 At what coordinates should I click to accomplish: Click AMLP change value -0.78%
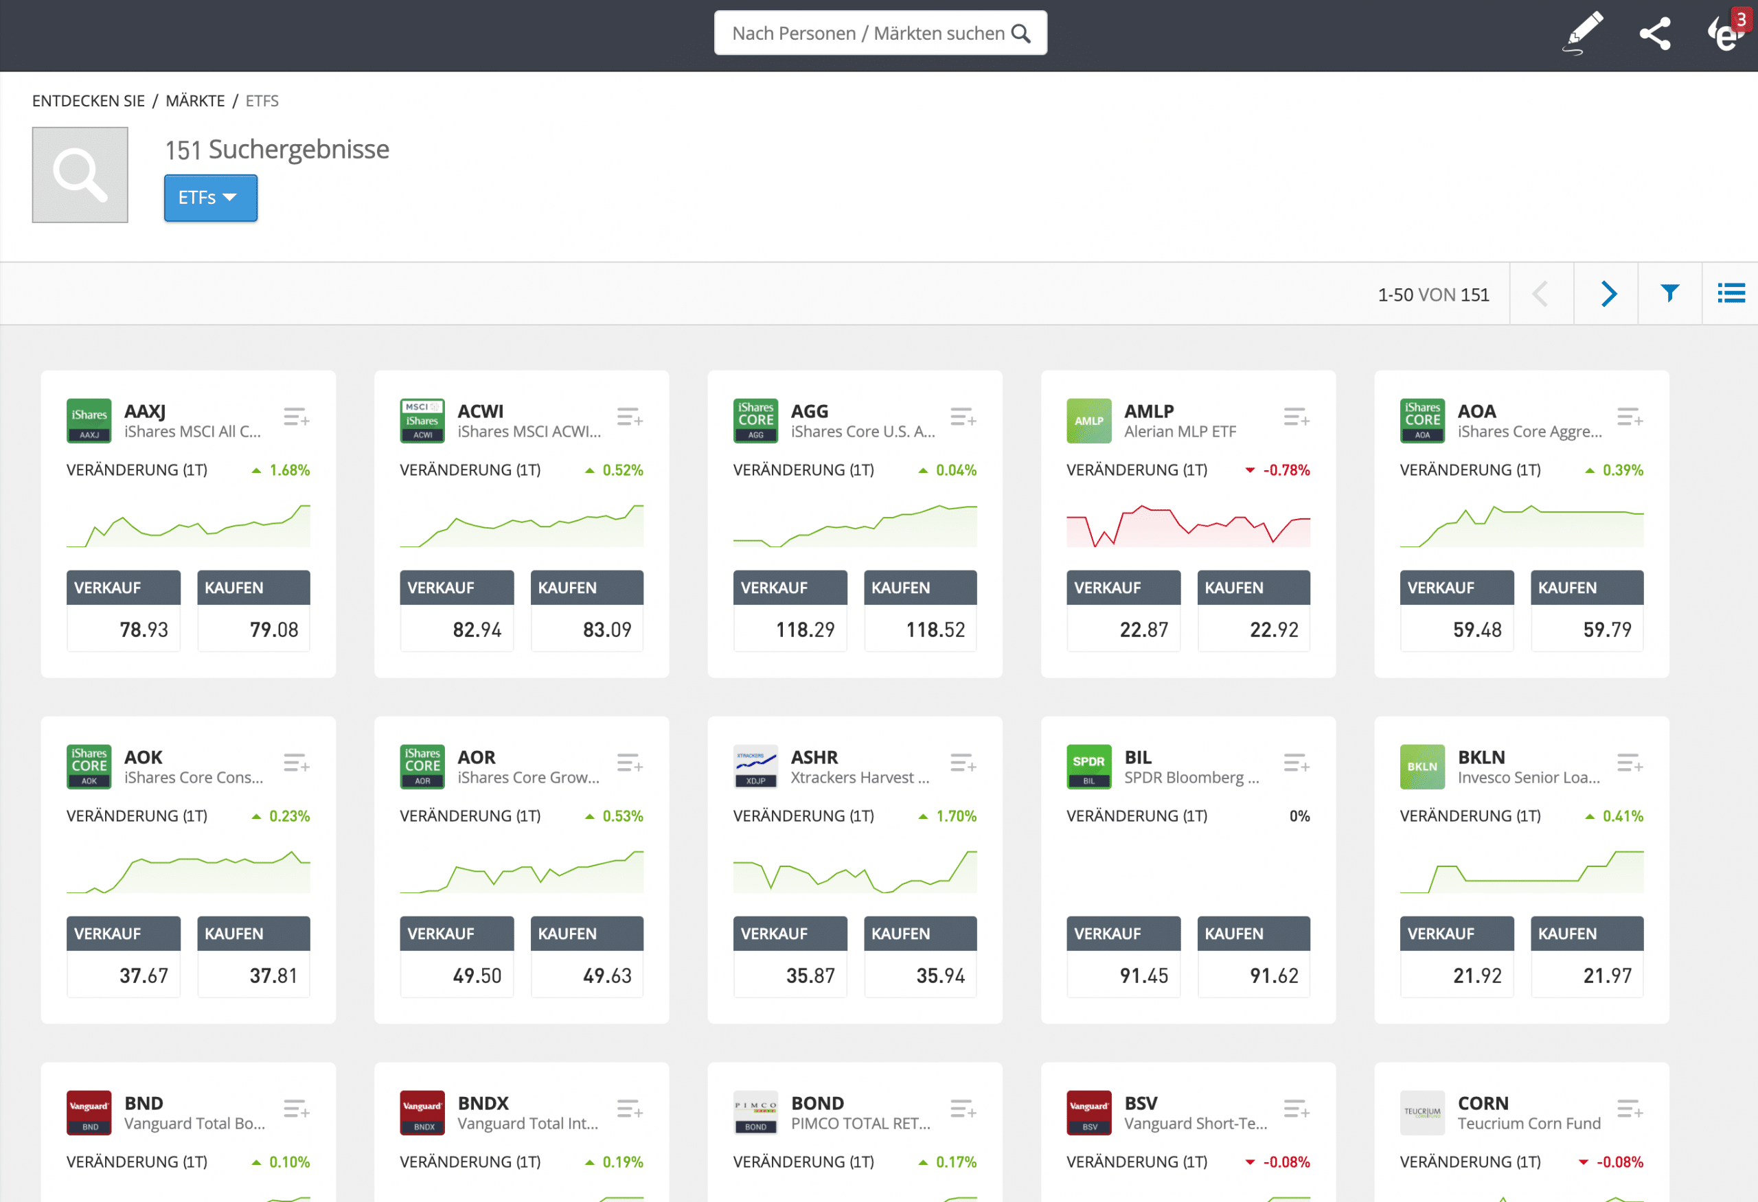1286,470
